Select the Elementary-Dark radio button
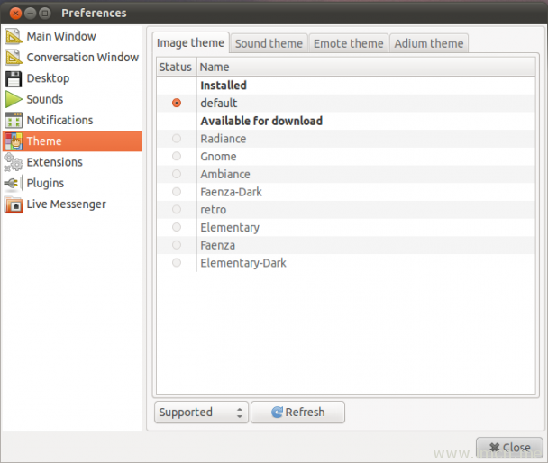 (177, 262)
